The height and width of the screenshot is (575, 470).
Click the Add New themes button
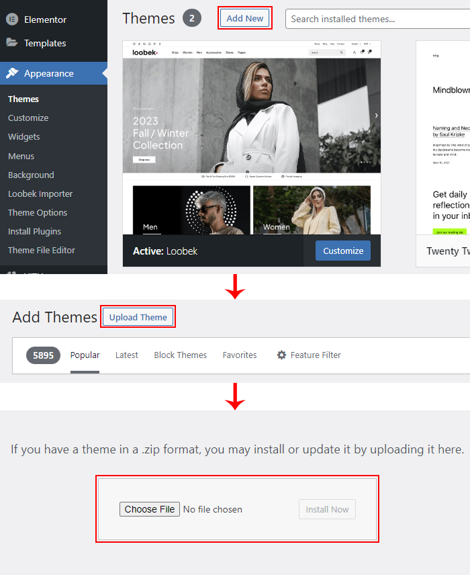245,18
